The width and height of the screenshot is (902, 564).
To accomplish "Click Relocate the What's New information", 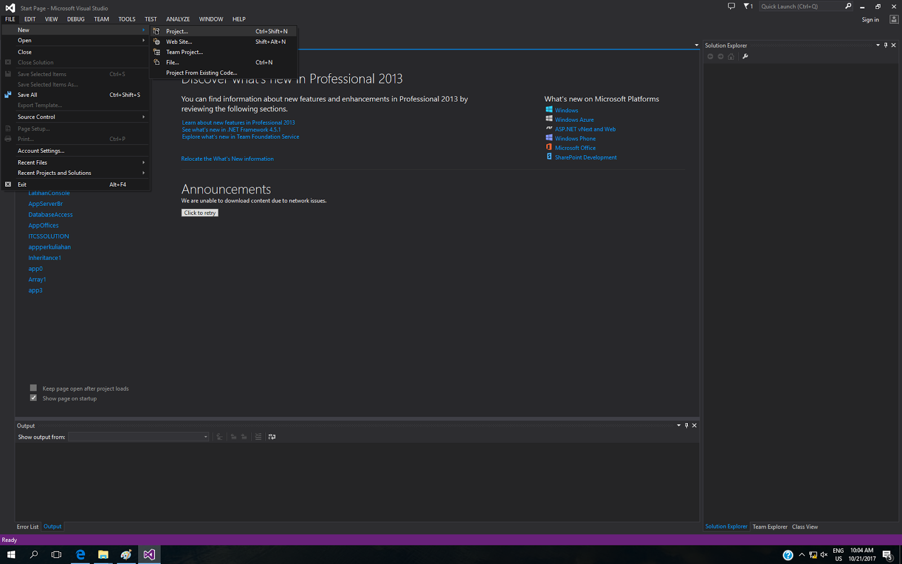I will point(227,159).
